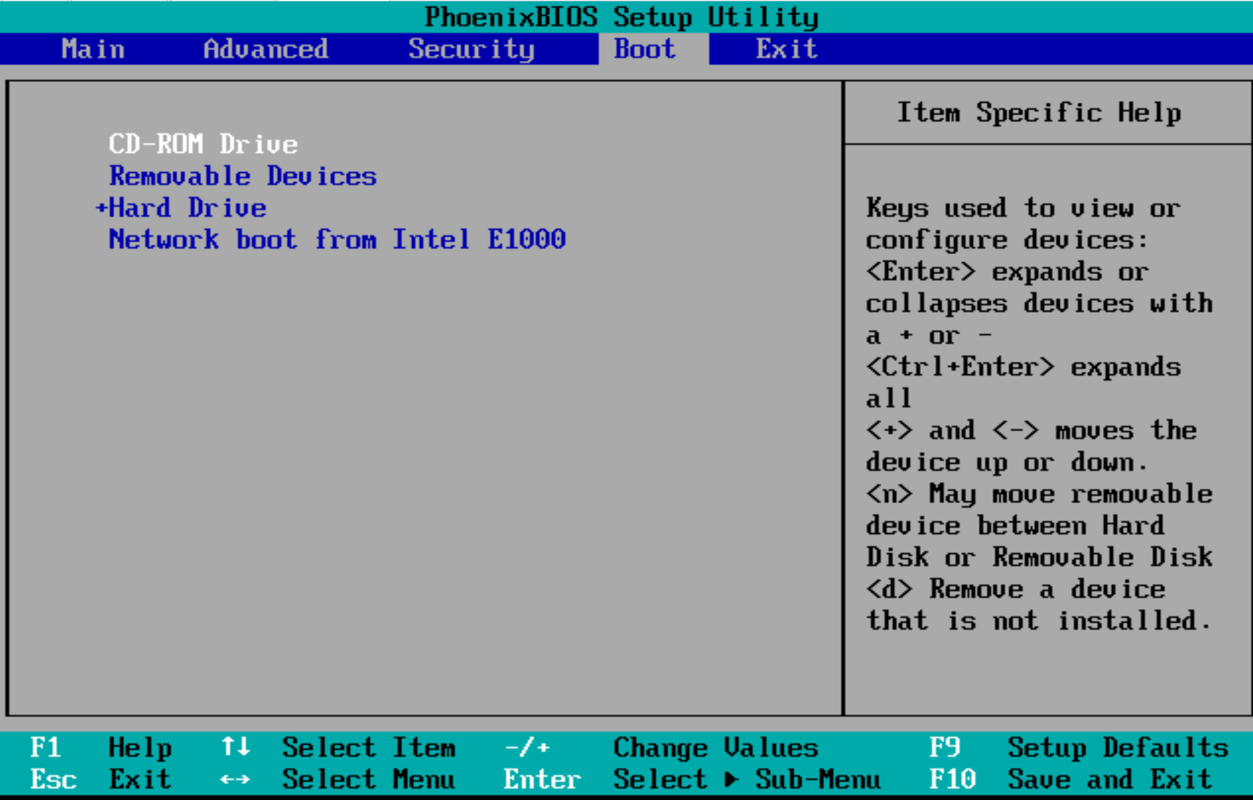Open the Main menu tab
Viewport: 1253px width, 800px height.
(93, 49)
